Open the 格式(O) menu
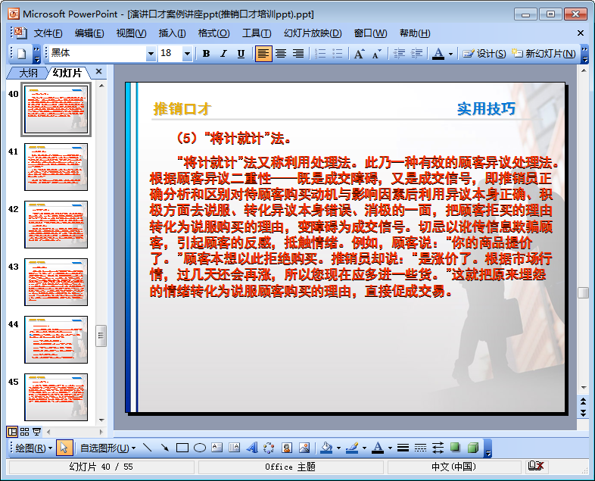The height and width of the screenshot is (481, 595). coord(213,33)
